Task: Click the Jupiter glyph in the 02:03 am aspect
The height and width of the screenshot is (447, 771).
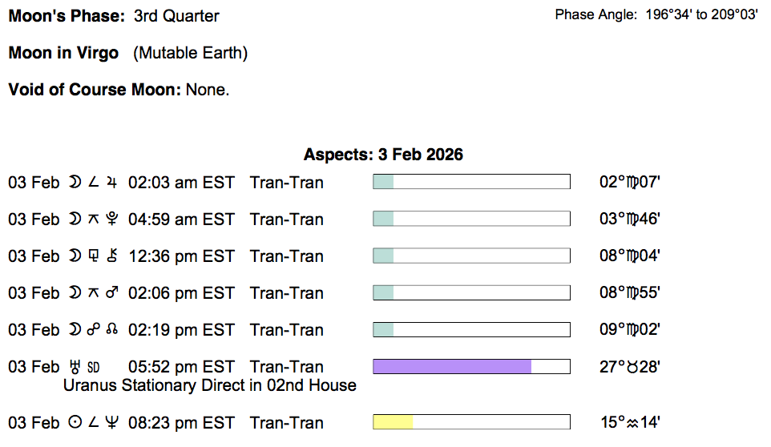Action: (x=112, y=183)
